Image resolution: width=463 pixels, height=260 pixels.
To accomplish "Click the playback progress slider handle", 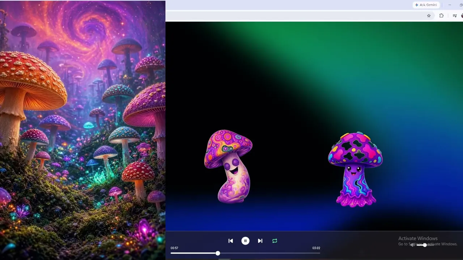I will (217, 253).
